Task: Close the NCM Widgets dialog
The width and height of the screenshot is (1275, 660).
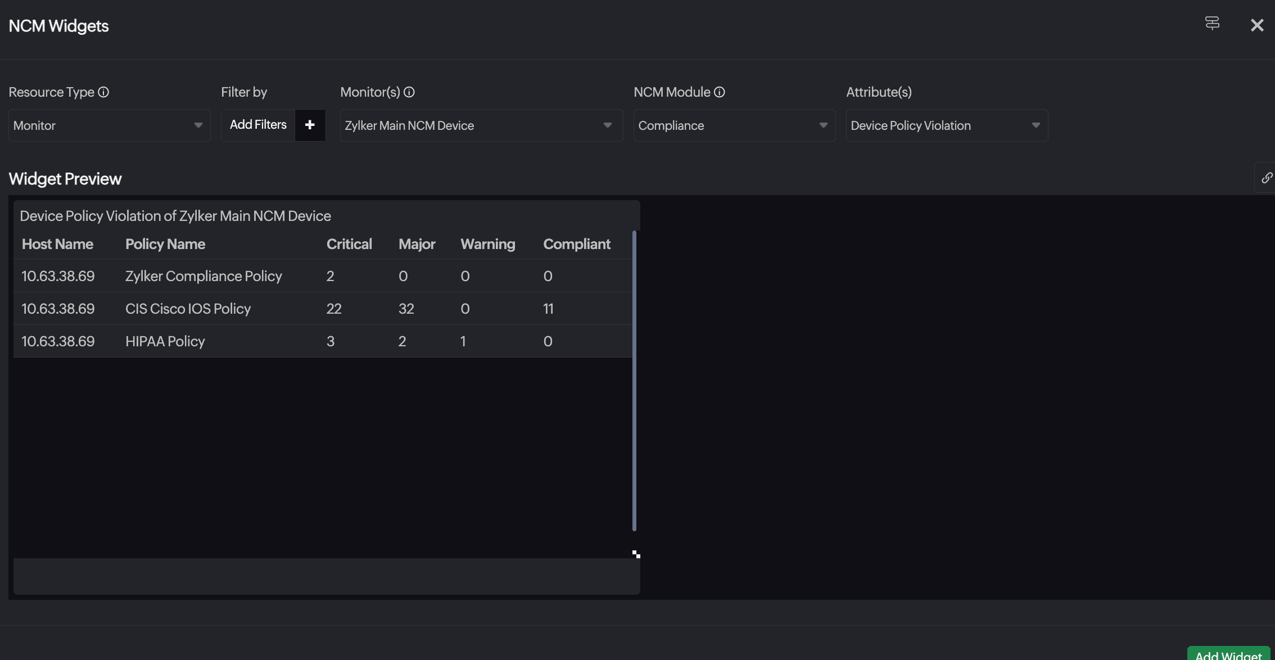Action: pos(1257,25)
